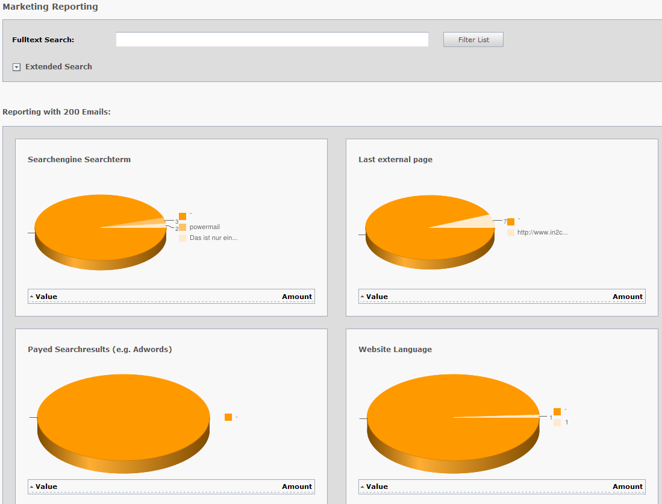Image resolution: width=662 pixels, height=504 pixels.
Task: Click the http://www.in2c... legend swatch
Action: (511, 233)
